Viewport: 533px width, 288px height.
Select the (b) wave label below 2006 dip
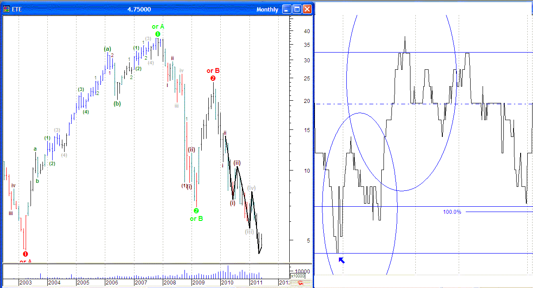click(x=117, y=104)
